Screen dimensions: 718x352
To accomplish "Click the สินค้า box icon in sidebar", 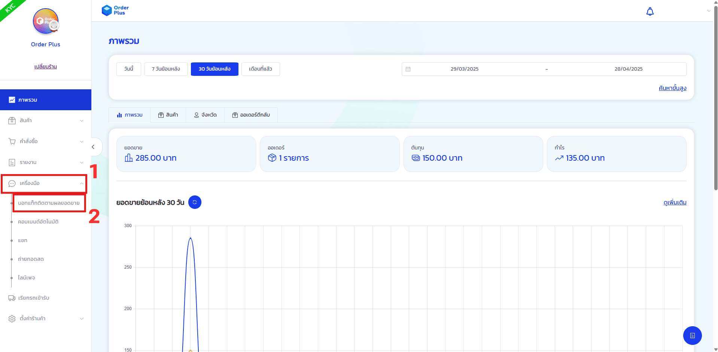I will coord(12,120).
